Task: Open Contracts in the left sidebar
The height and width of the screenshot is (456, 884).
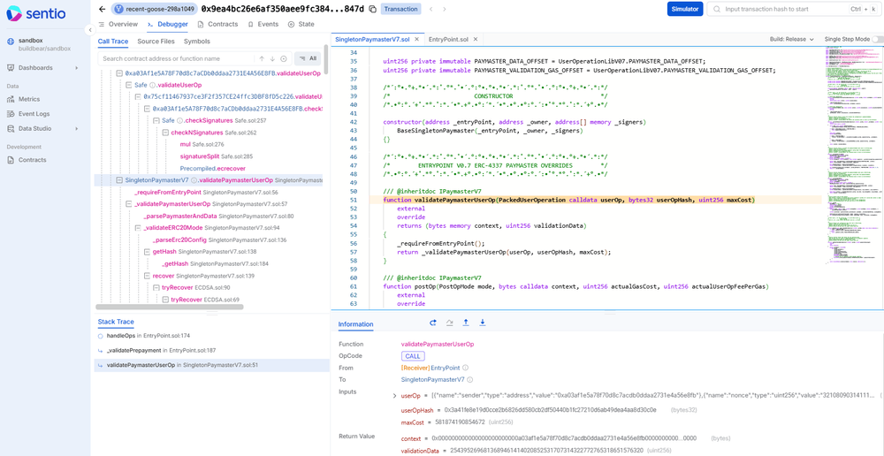Action: [32, 160]
